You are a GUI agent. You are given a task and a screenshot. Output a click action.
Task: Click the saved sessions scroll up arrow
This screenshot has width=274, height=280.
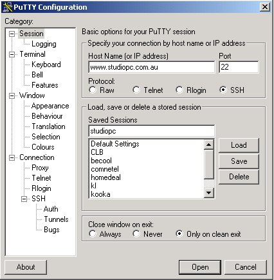[x=208, y=145]
